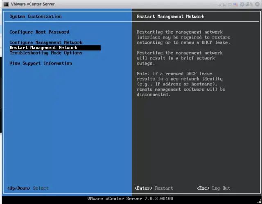Click the Note about renewed DHCP lease
Viewport: 262px width, 204px height.
pos(181,84)
